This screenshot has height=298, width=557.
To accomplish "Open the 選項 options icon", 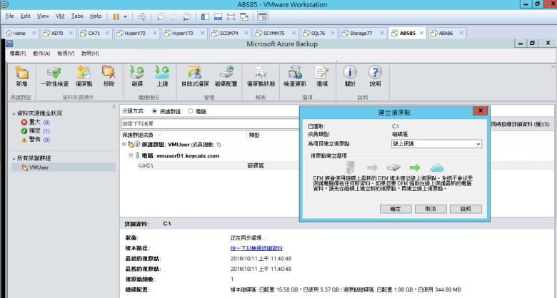I will coord(322,75).
